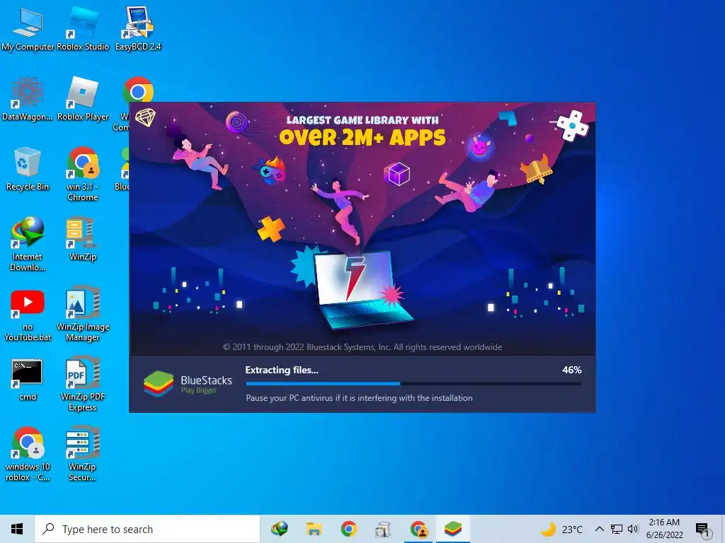Select no YouTube.bat file icon

tap(28, 315)
